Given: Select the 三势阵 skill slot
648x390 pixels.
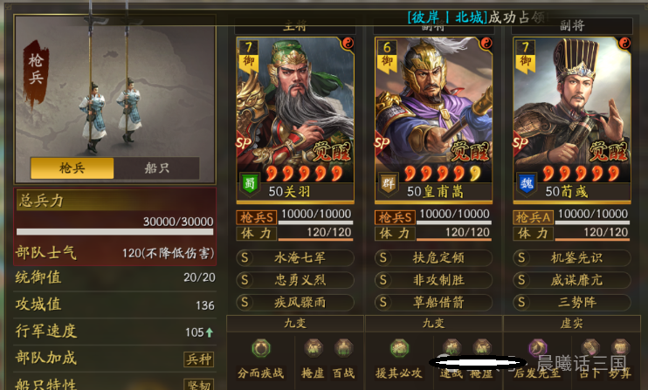Looking at the screenshot, I should tap(572, 303).
